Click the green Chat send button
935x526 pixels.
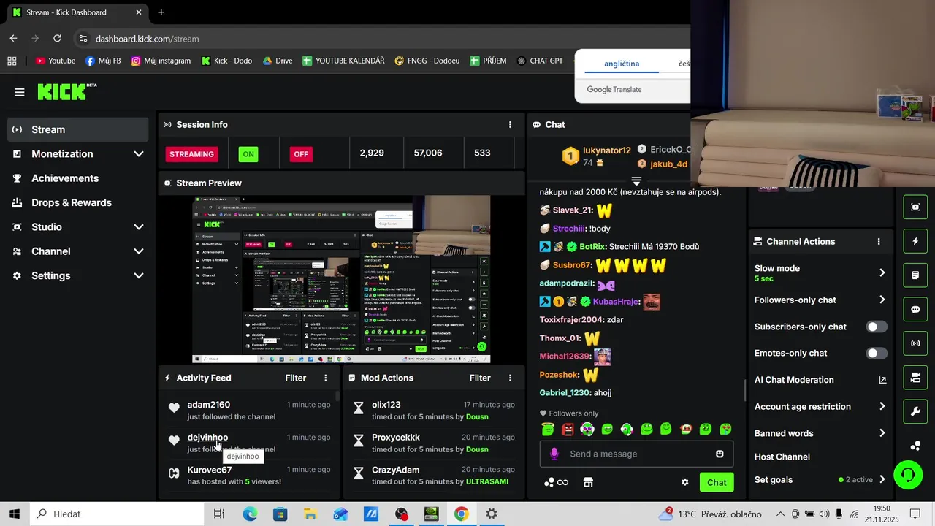717,482
